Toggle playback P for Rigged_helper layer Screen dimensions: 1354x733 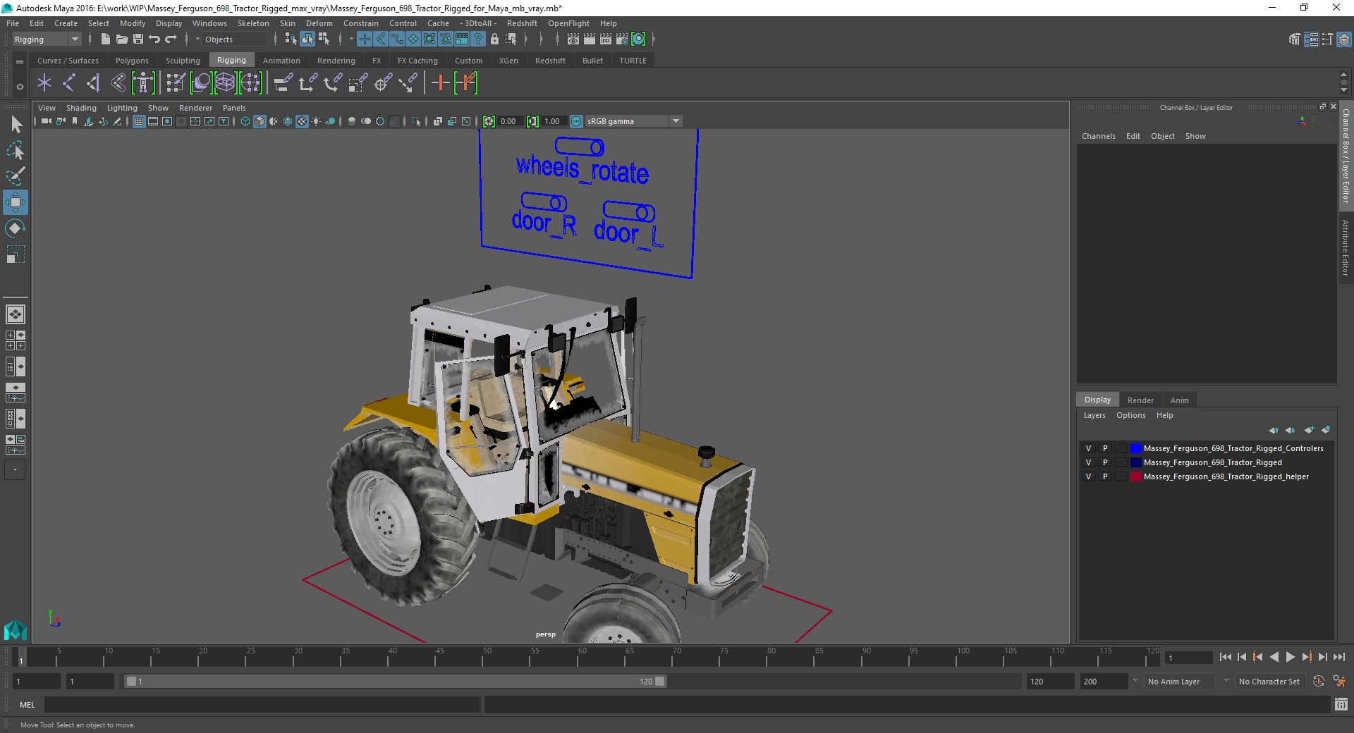pyautogui.click(x=1105, y=476)
